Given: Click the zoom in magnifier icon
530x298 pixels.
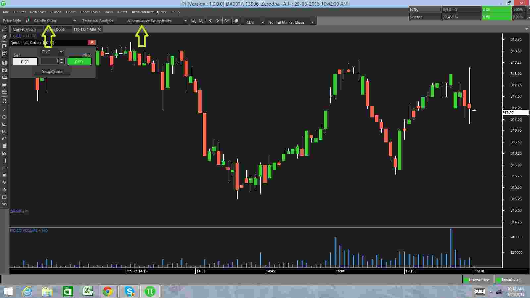Looking at the screenshot, I should click(x=194, y=21).
